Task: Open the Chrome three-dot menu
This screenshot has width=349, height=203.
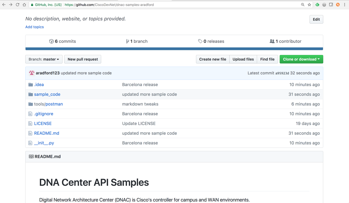Action: click(x=344, y=5)
